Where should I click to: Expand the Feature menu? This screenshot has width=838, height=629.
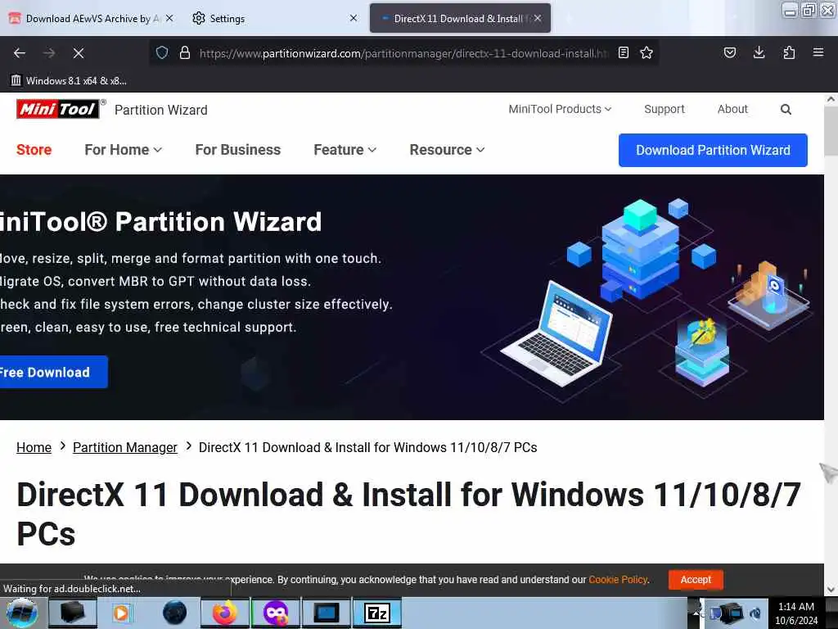point(345,150)
